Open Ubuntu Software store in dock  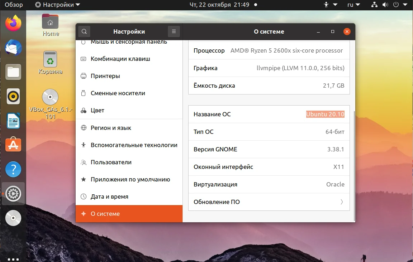point(13,145)
